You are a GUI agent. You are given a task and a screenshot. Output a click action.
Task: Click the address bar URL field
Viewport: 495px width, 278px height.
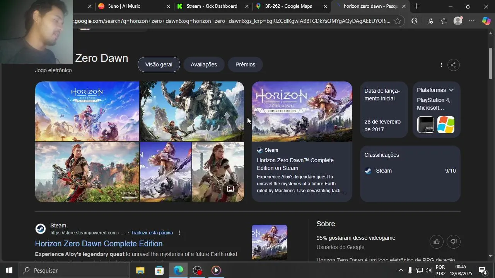tap(232, 21)
